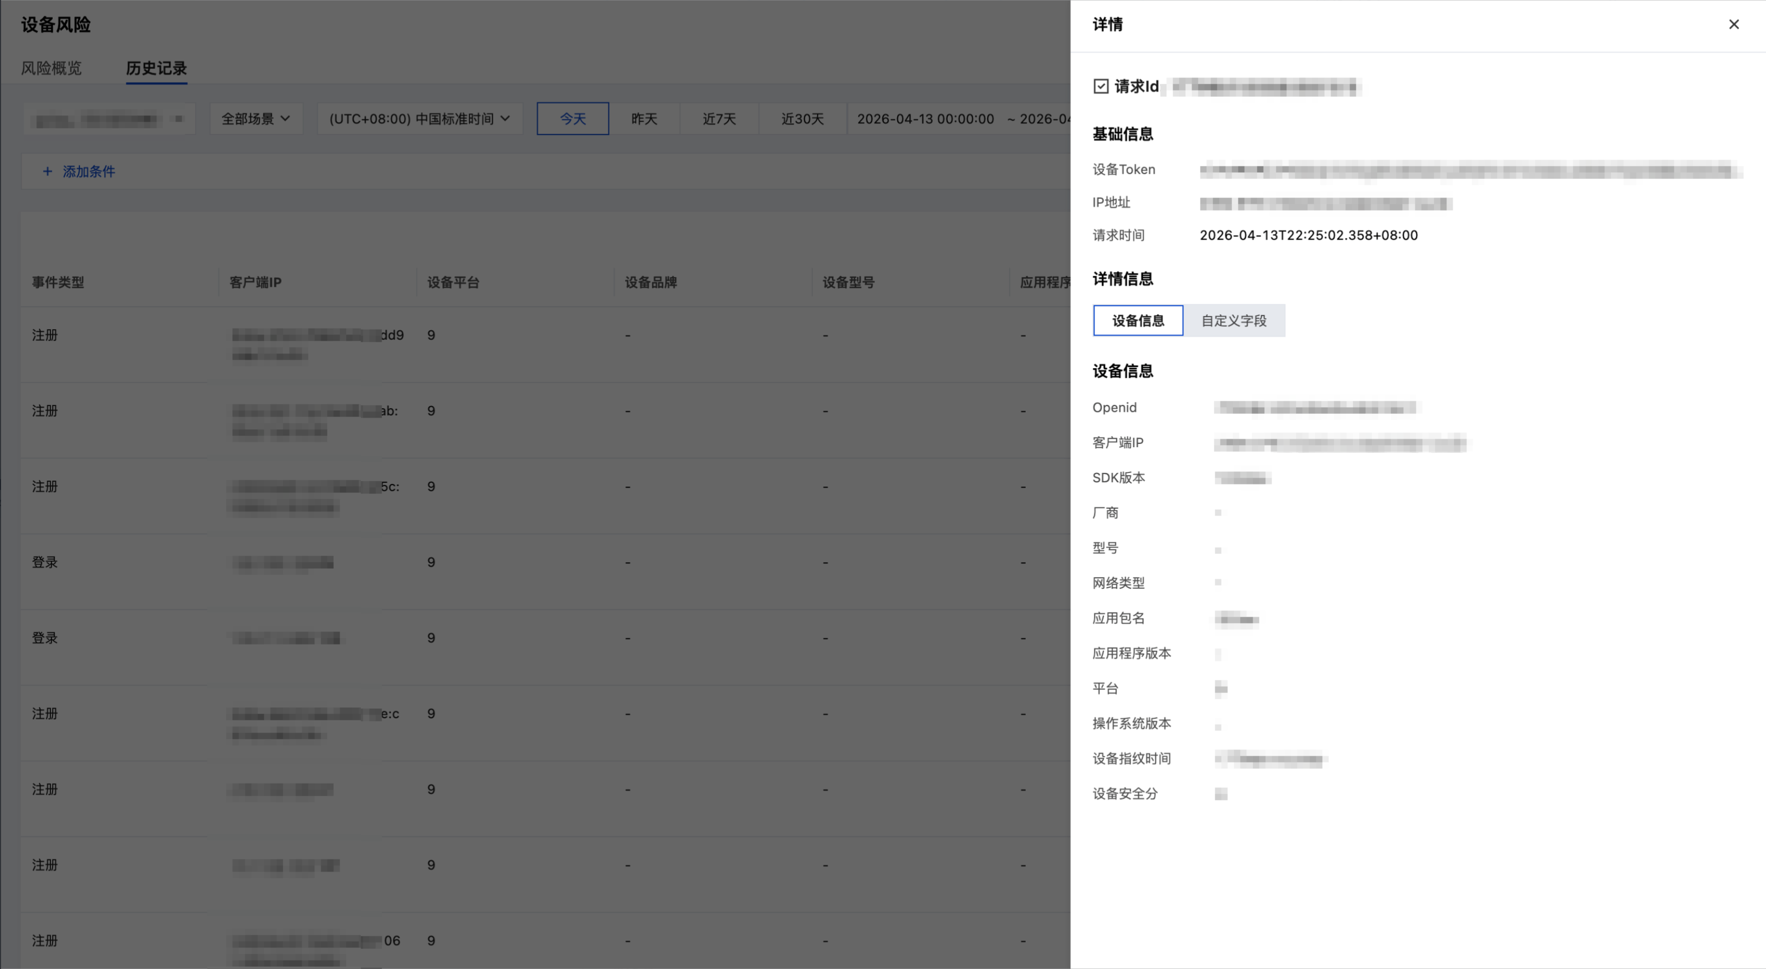Apply the 今天 time filter
1766x969 pixels.
[572, 118]
